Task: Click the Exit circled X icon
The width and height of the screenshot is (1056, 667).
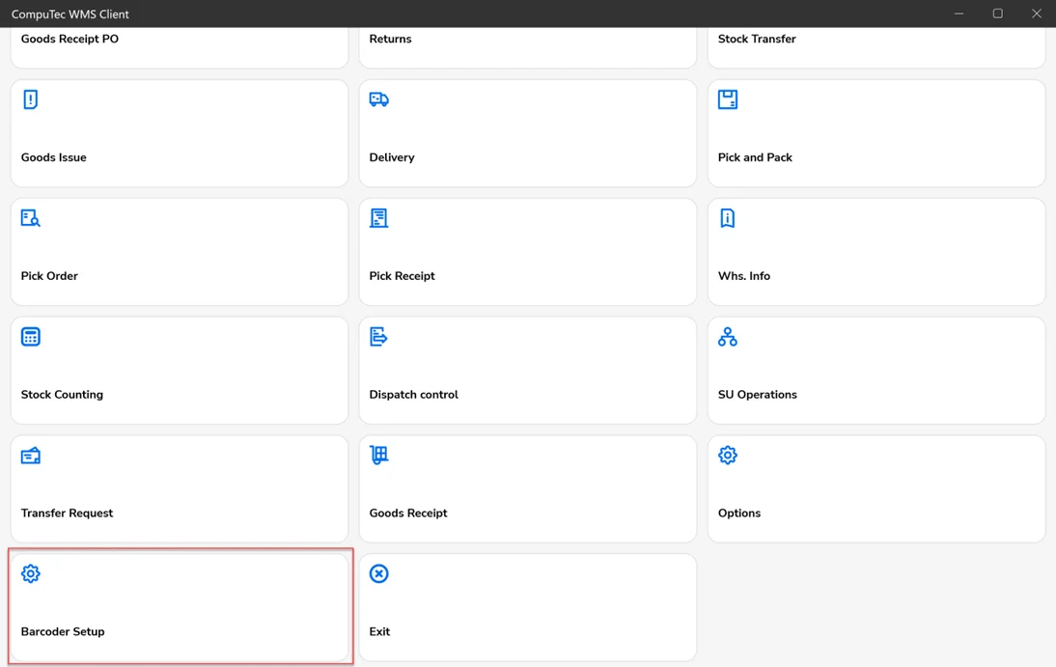Action: click(x=379, y=574)
